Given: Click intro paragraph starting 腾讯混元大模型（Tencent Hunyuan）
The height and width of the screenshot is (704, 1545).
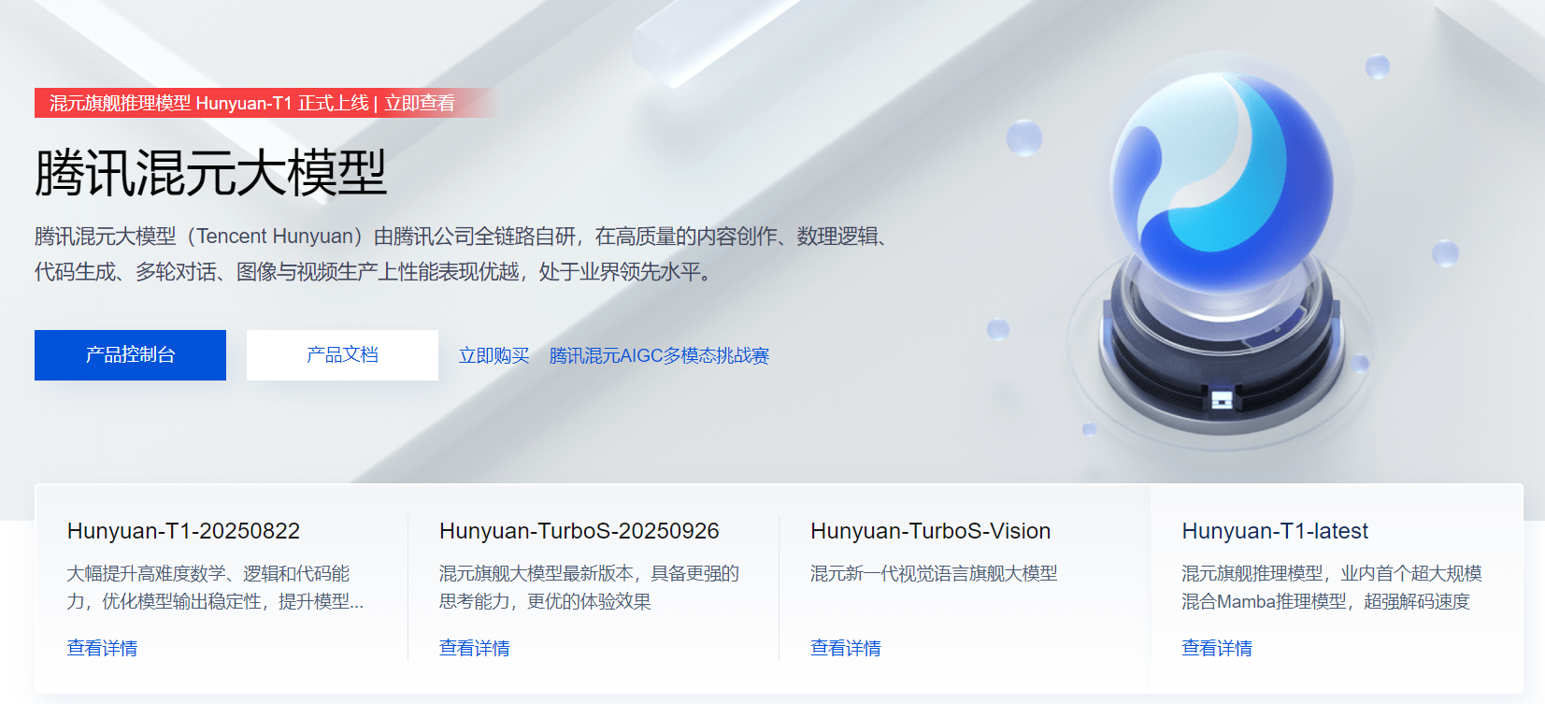Looking at the screenshot, I should [465, 254].
